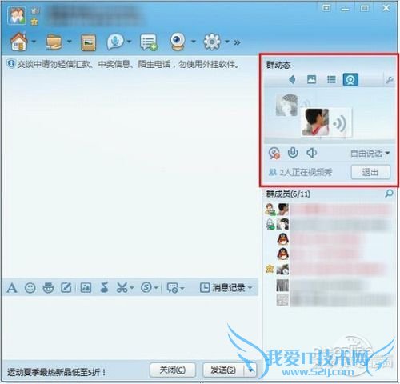Image resolution: width=400 pixels, height=384 pixels.
Task: Open message filter bubble icon in chat toolbar
Action: click(x=173, y=288)
